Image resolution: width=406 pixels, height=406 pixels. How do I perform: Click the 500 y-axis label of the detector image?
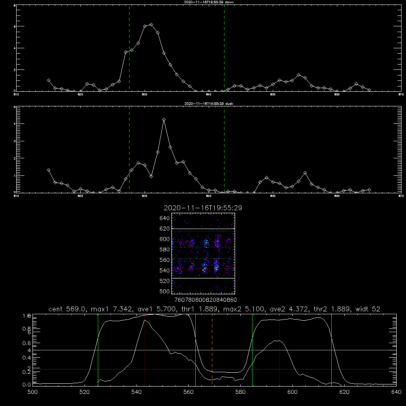point(165,291)
